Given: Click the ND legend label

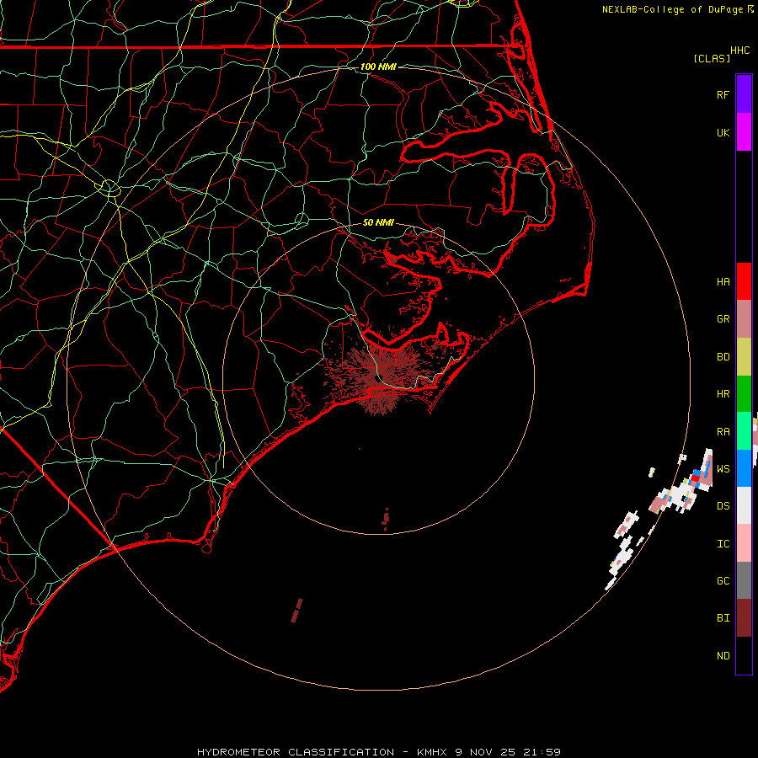Looking at the screenshot, I should (723, 656).
